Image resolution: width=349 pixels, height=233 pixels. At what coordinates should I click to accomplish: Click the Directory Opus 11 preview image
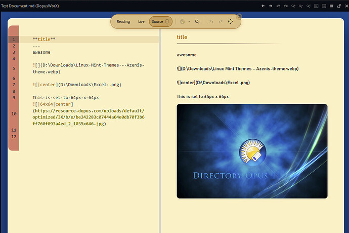click(x=252, y=151)
